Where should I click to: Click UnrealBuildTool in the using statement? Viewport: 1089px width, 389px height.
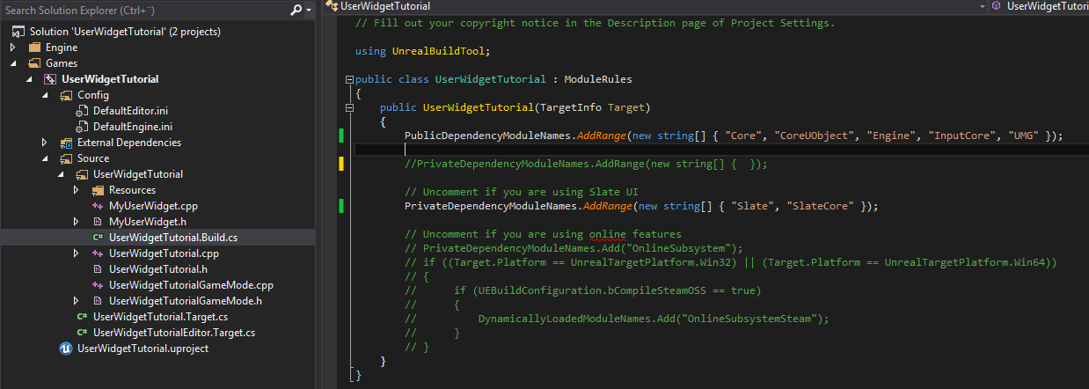(x=438, y=51)
